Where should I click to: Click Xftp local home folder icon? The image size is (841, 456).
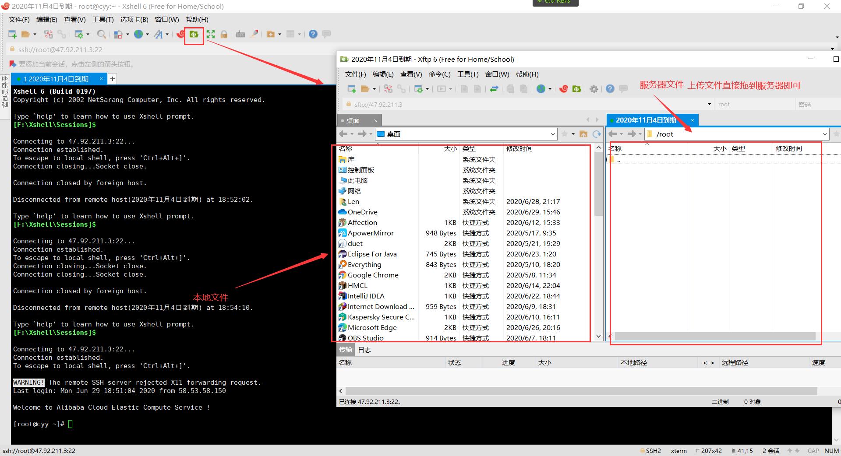pyautogui.click(x=583, y=134)
